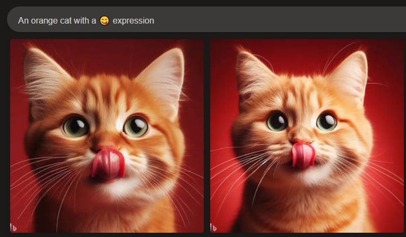
Task: Click the tongue of the left image's cat
Action: (108, 164)
